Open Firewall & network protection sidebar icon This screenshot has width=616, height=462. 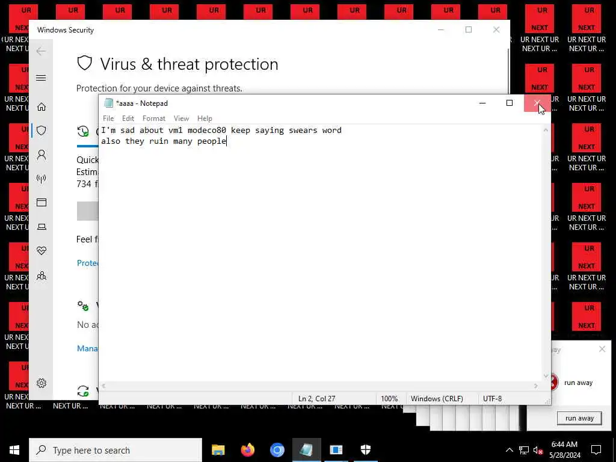(42, 179)
